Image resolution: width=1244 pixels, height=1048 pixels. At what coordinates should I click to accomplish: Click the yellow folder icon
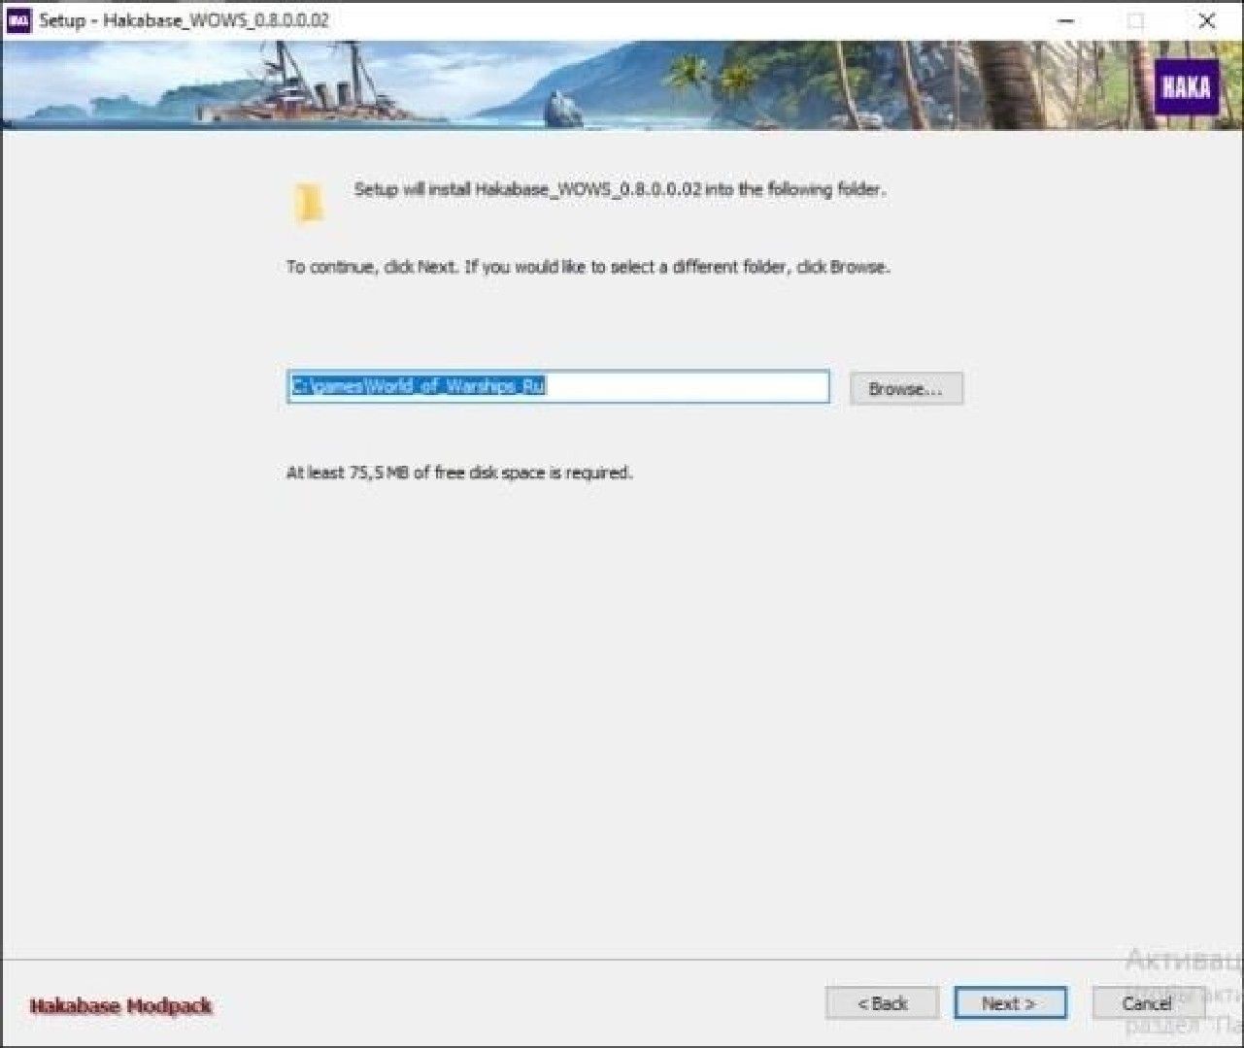309,202
